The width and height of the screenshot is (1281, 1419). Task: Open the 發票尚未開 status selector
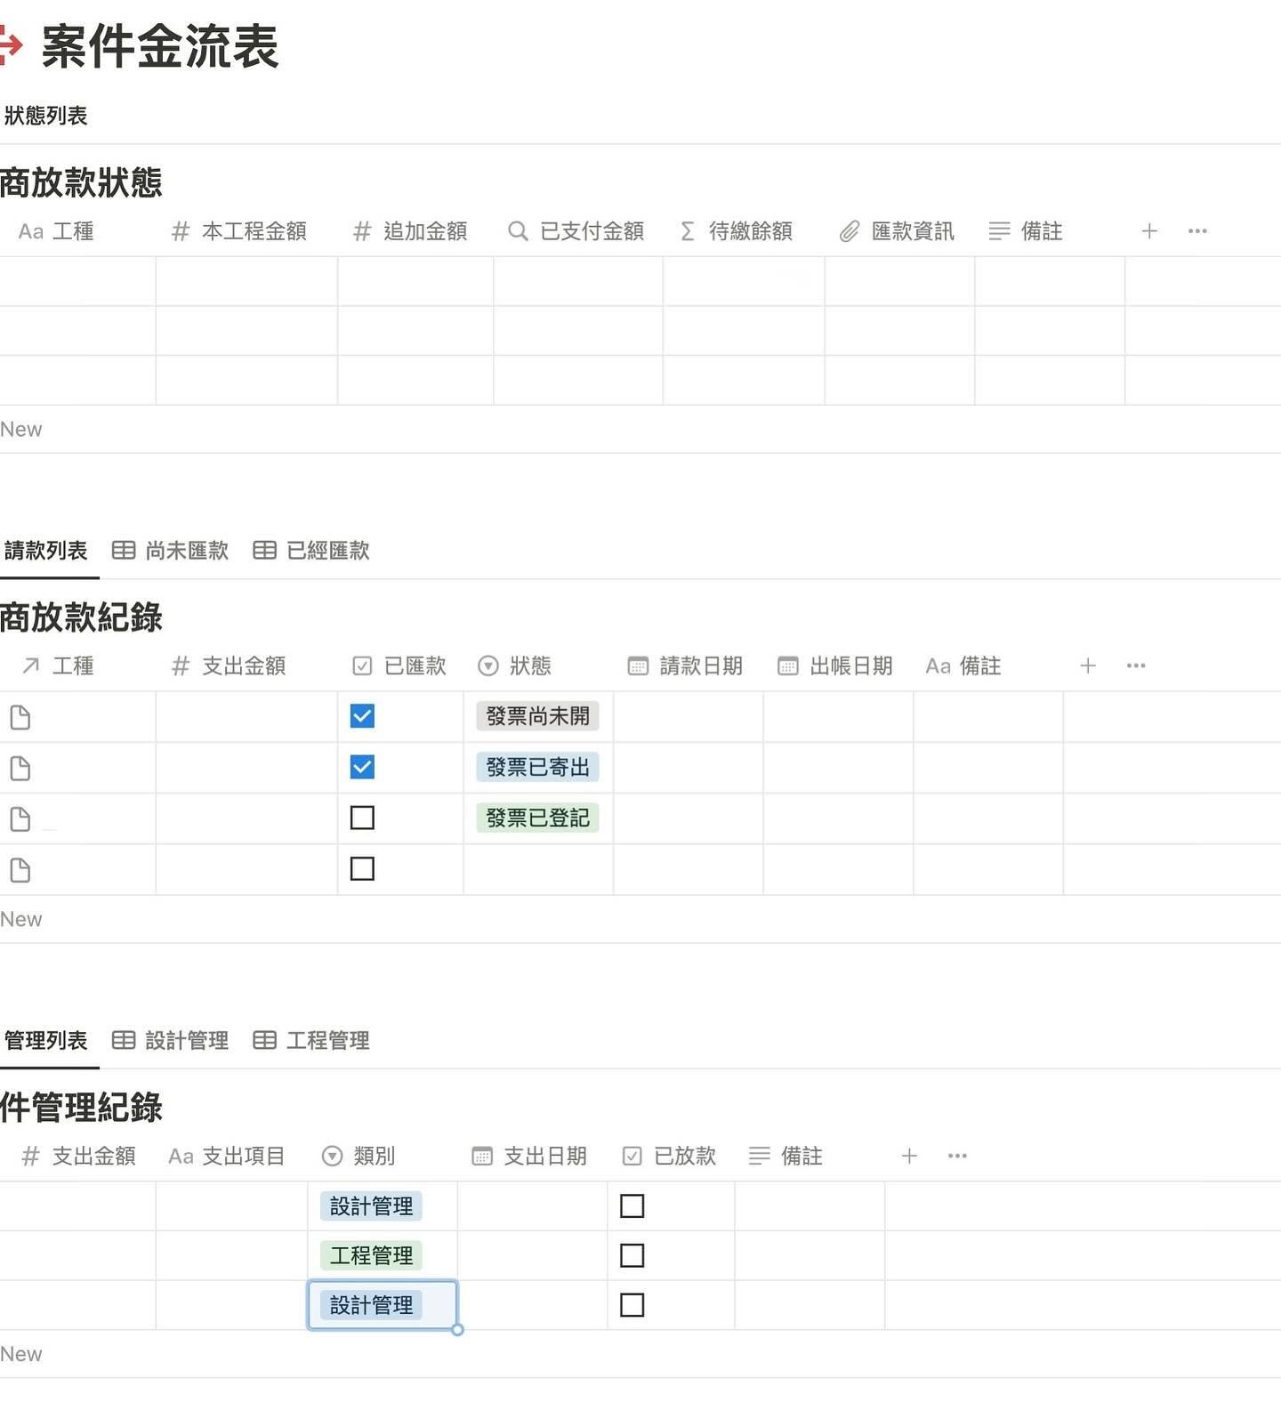(x=537, y=716)
